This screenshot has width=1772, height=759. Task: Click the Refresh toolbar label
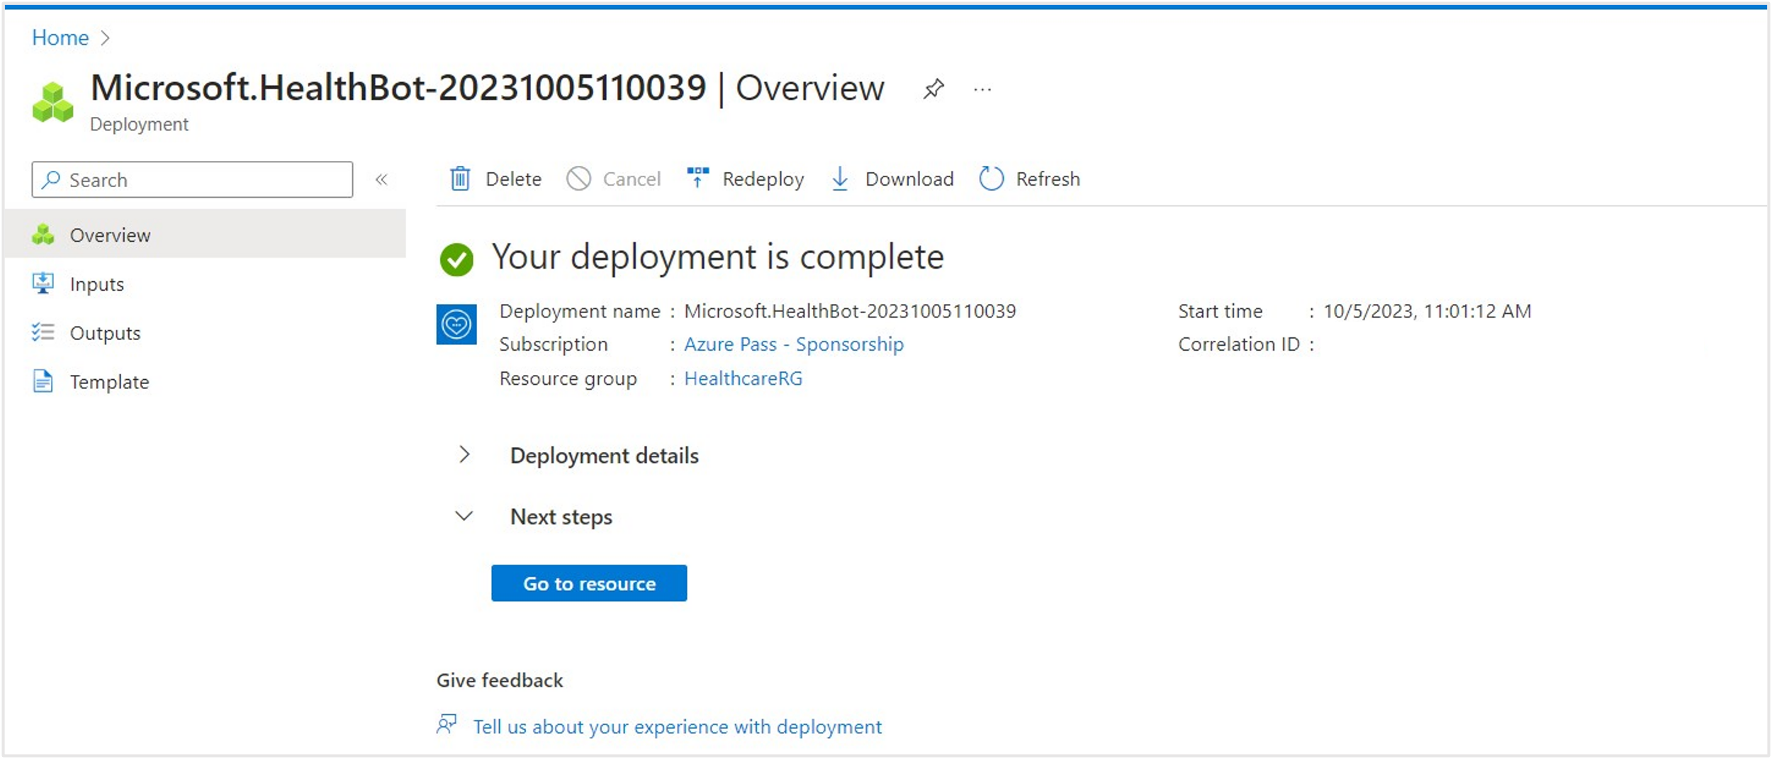click(1048, 179)
